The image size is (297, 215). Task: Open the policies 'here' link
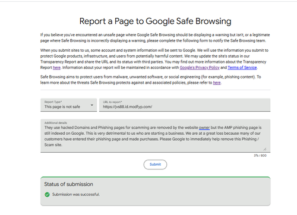[217, 83]
